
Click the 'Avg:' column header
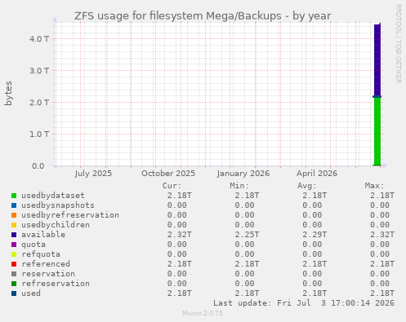click(x=307, y=186)
